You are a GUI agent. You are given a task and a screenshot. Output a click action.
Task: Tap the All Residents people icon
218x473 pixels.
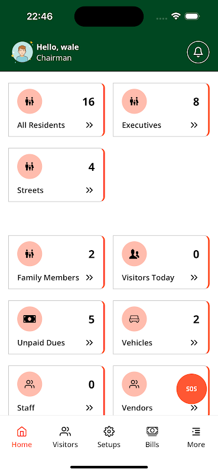(x=30, y=101)
